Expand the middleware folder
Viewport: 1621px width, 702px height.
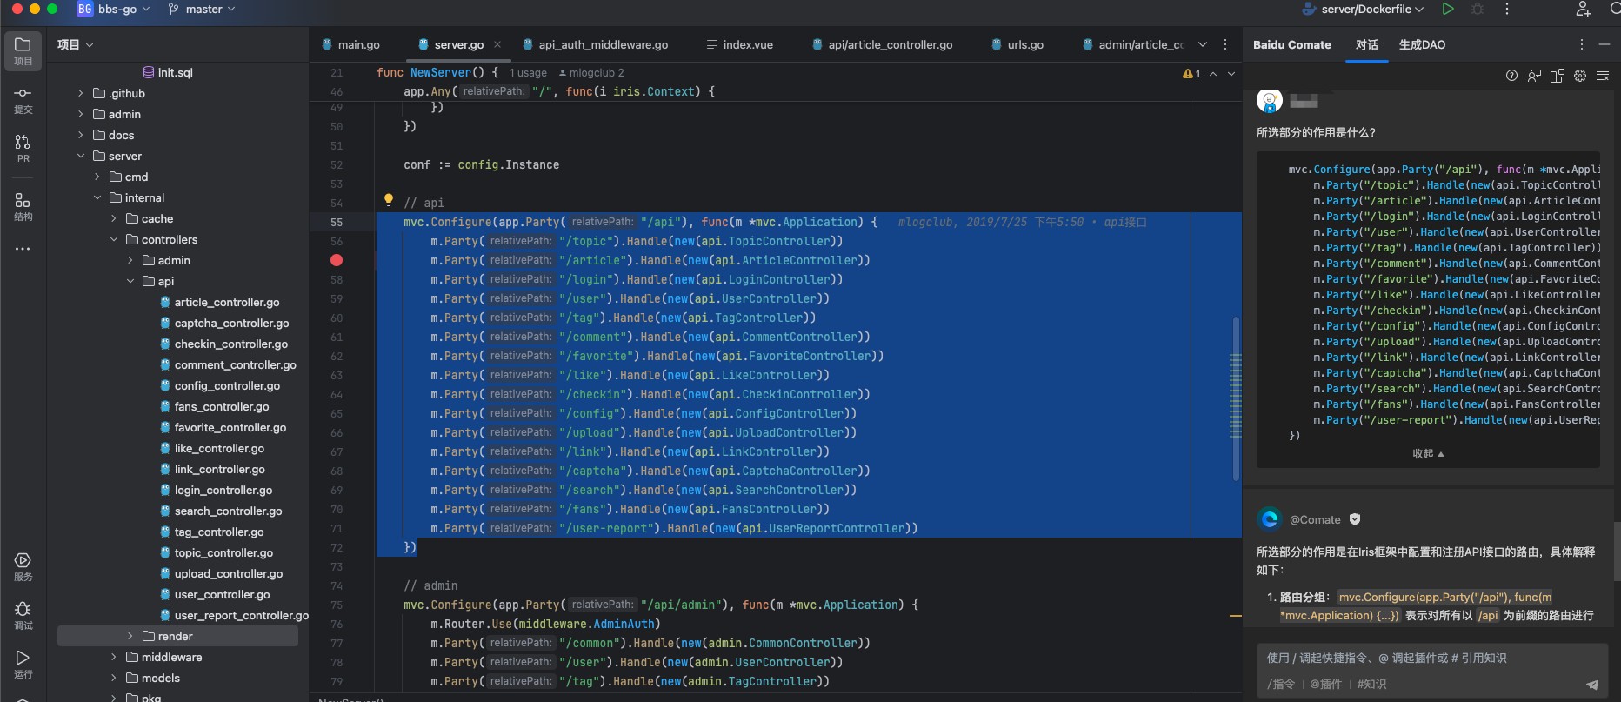(114, 657)
